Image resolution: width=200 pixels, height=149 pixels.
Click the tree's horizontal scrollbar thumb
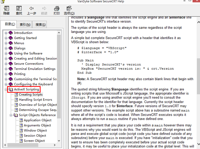23,145
